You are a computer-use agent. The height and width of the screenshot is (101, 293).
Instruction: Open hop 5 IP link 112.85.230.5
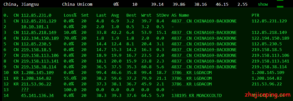tap(36, 44)
